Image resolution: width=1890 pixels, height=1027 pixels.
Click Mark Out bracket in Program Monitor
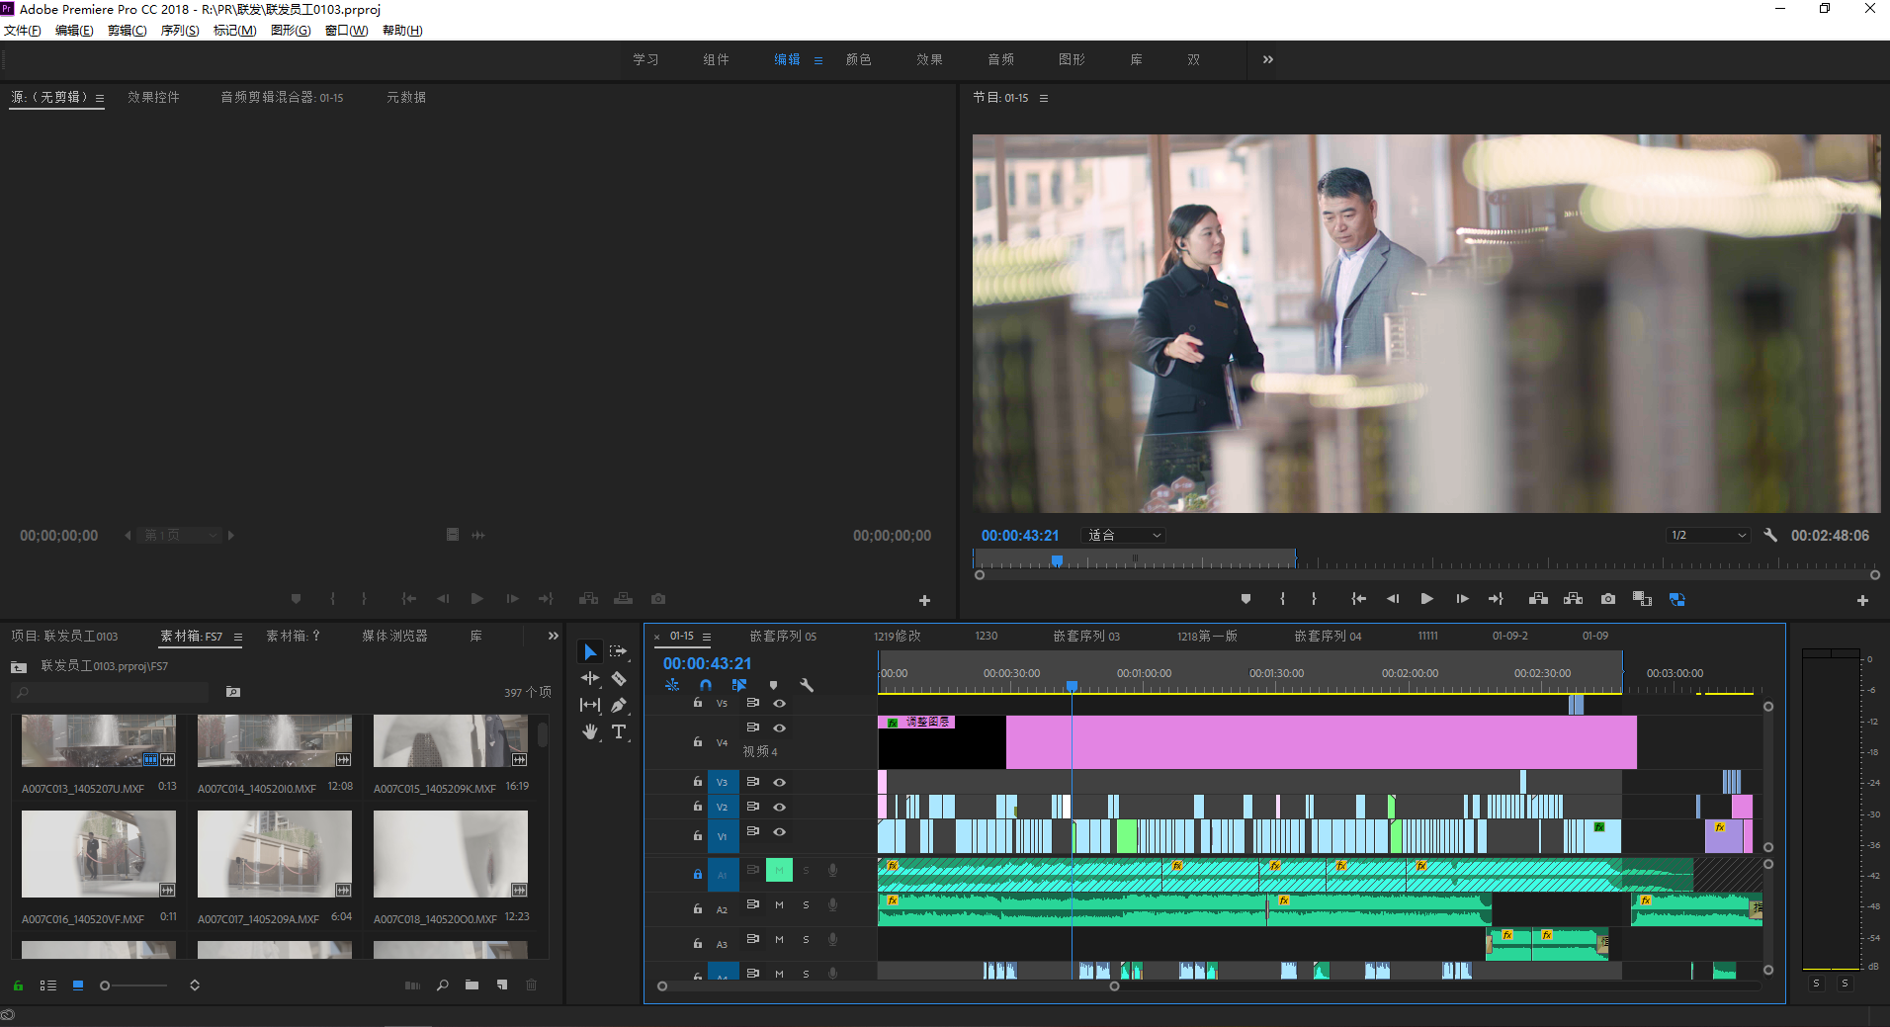tap(1314, 599)
